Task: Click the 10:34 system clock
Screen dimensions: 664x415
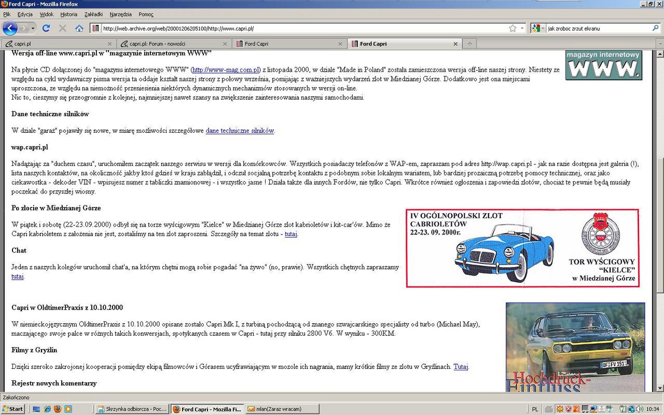Action: coord(653,409)
